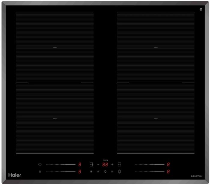Tap the pot-shaped icon right of pause
210x185 pixels.
point(119,172)
